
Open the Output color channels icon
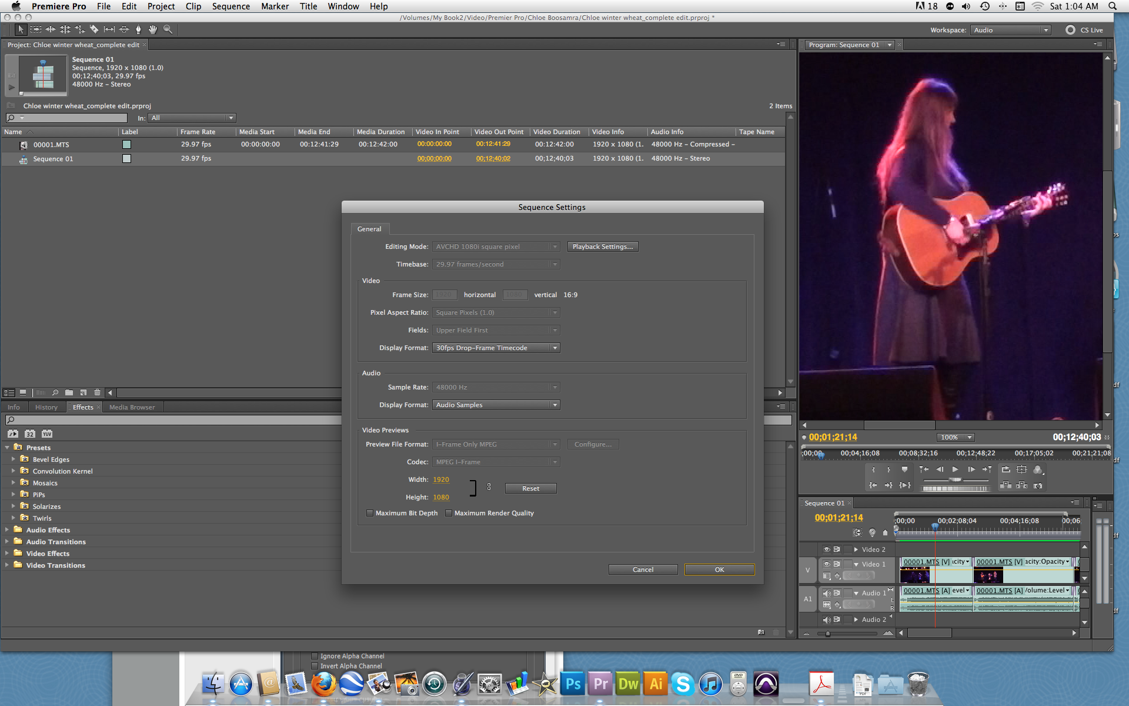(x=1038, y=469)
